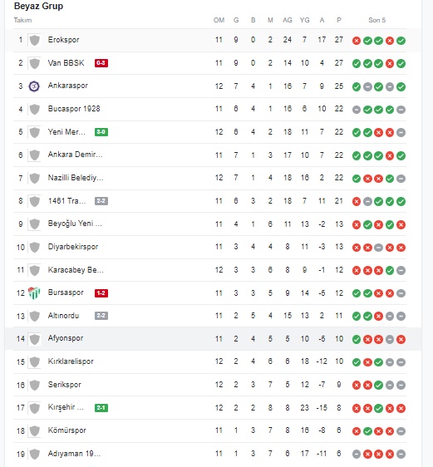Click the Erokspor shield placeholder icon

[x=35, y=40]
